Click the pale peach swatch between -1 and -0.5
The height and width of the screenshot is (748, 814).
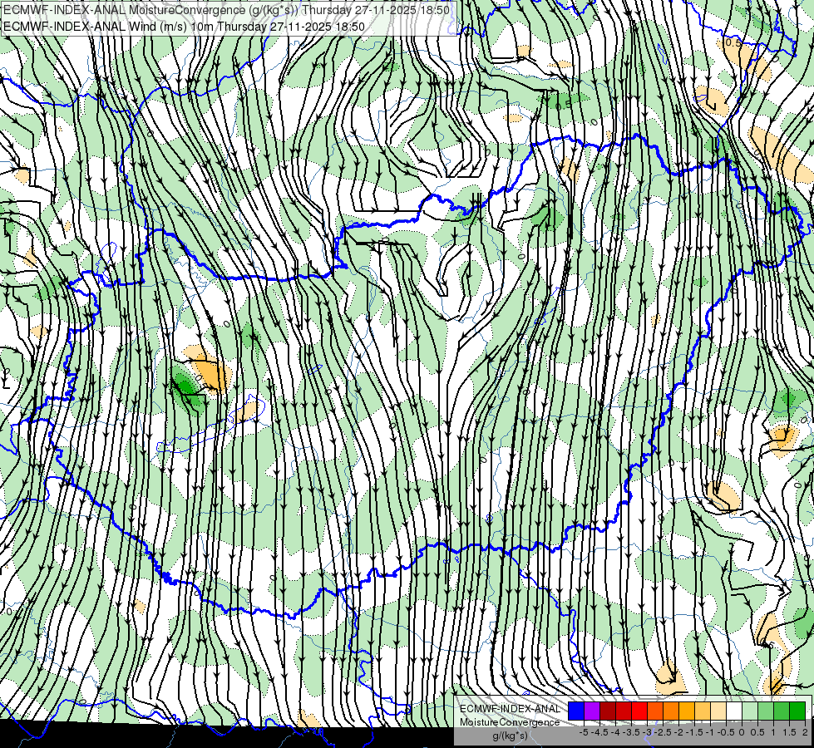(x=718, y=711)
